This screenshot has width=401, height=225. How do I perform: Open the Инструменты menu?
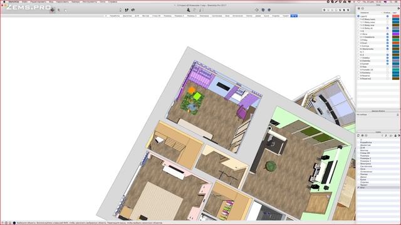[x=90, y=1]
